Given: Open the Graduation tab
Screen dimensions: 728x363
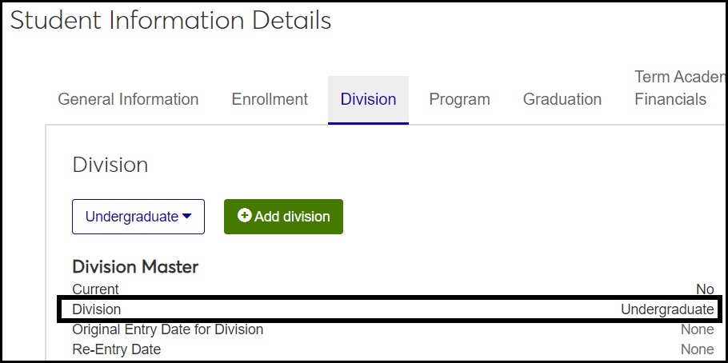Looking at the screenshot, I should (x=562, y=100).
